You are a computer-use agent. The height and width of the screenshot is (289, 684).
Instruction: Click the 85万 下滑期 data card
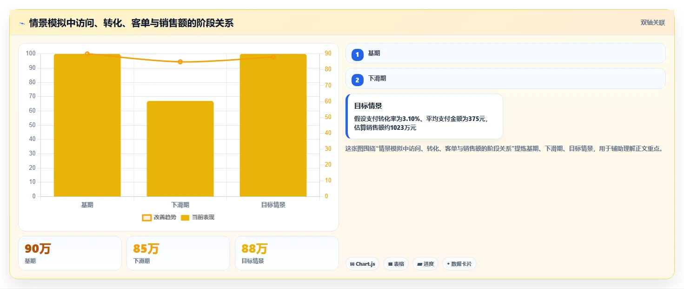pos(178,253)
